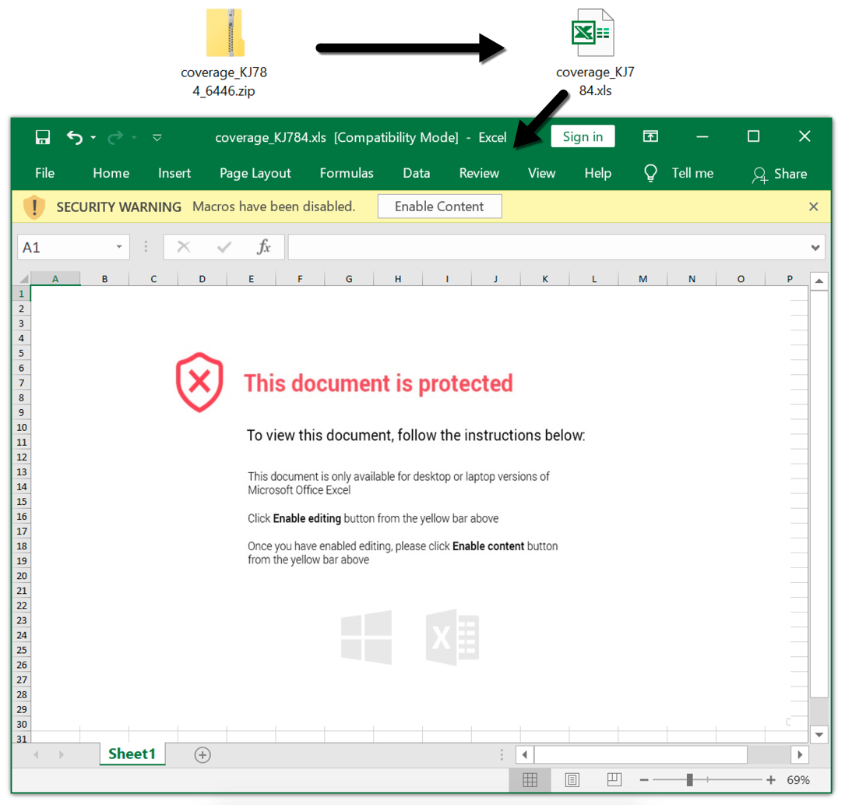This screenshot has height=805, width=845.
Task: Expand the Name Box dropdown arrow
Action: (x=119, y=248)
